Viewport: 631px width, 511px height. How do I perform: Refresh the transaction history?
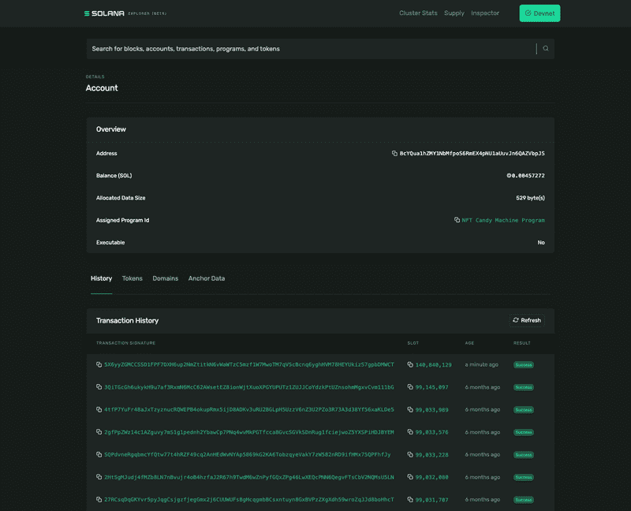click(x=527, y=320)
